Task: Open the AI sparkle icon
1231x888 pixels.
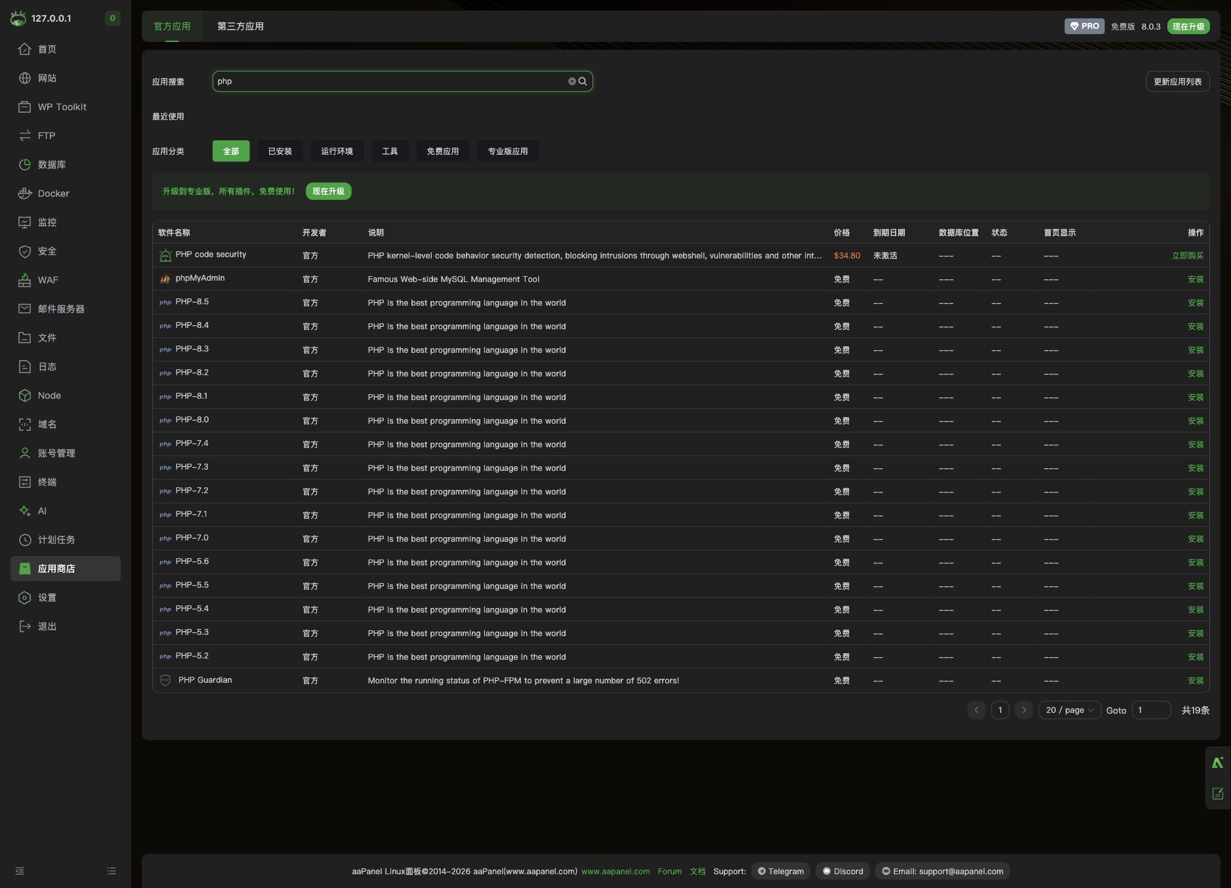Action: tap(25, 511)
